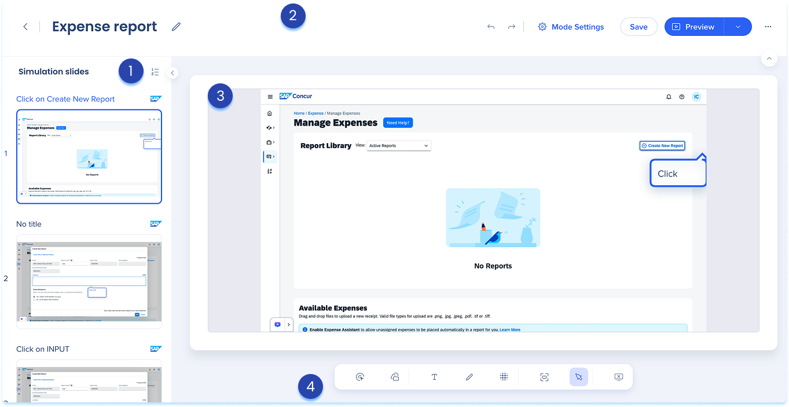Select the pencil draw tool in bottom toolbar
The width and height of the screenshot is (789, 407).
(x=469, y=377)
